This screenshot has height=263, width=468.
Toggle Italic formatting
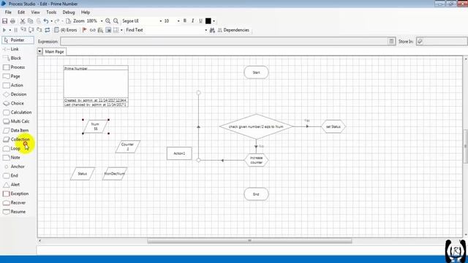click(193, 21)
